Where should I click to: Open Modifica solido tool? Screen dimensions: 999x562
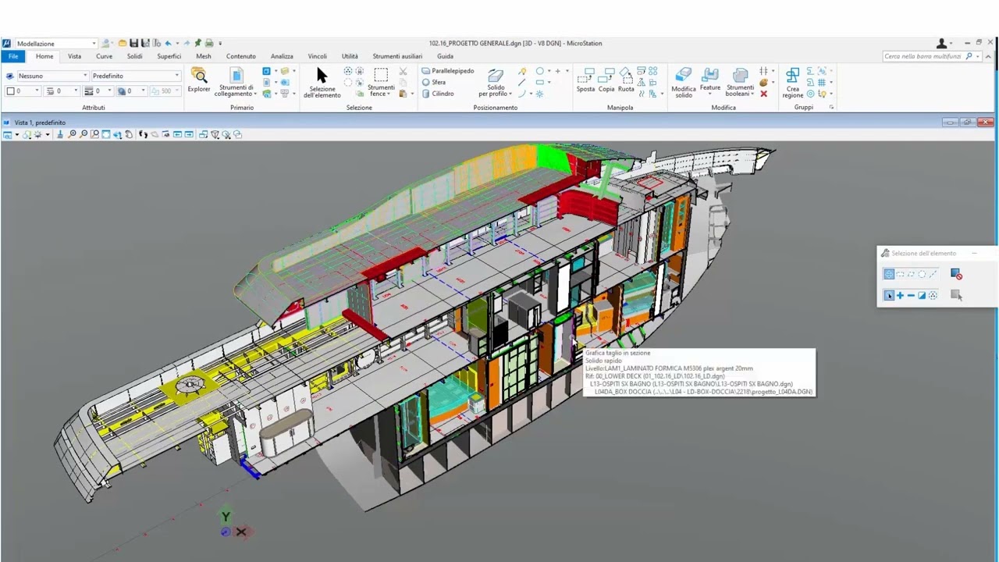coord(684,82)
